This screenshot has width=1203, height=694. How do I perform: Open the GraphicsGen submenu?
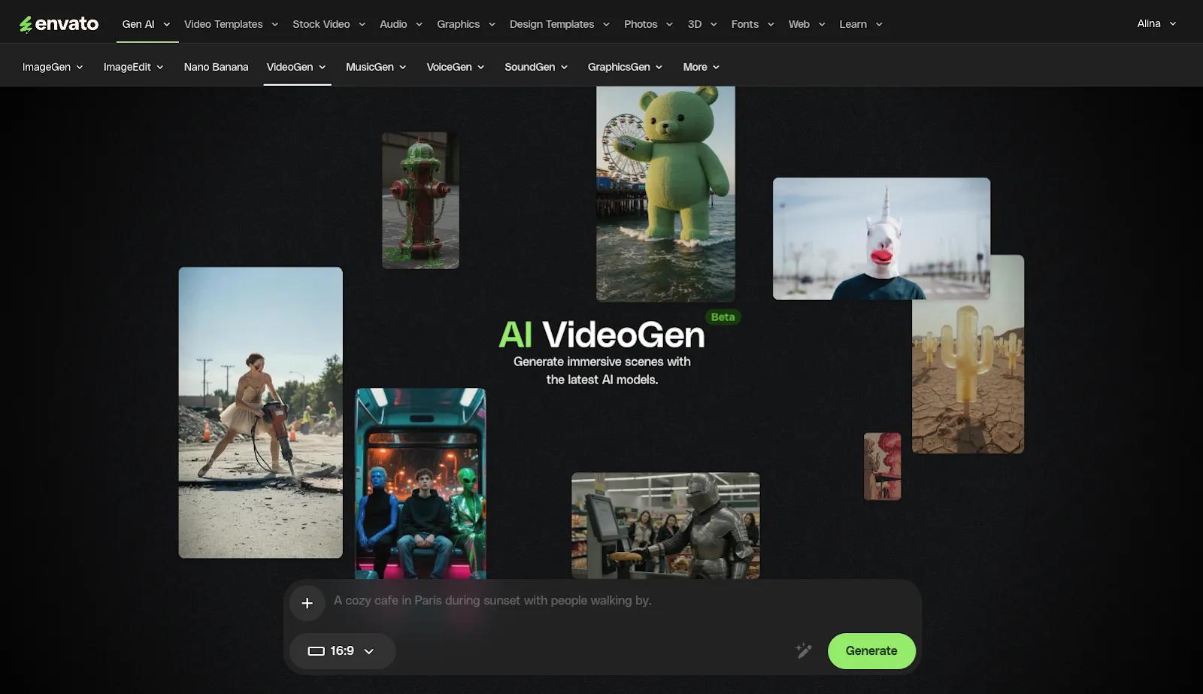[x=625, y=67]
